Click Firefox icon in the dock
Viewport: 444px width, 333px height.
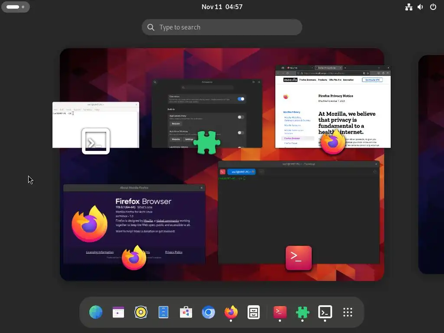231,312
